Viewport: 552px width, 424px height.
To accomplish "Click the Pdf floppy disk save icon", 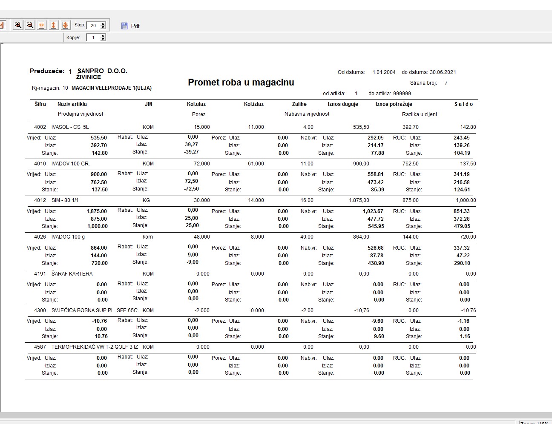I will 124,26.
